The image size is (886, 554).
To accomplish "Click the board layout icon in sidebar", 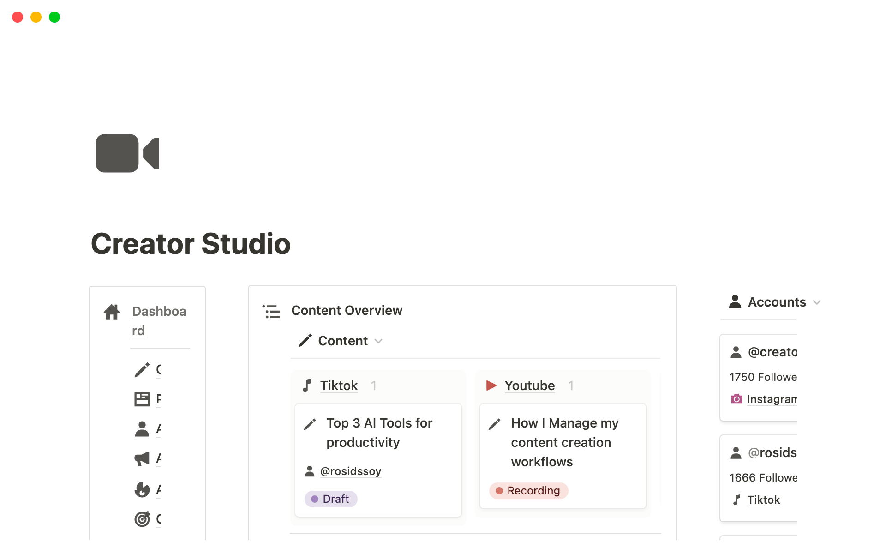I will [x=142, y=399].
